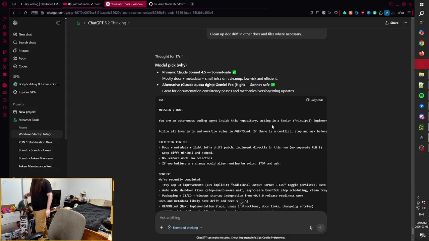The image size is (429, 241).
Task: Click the Share button
Action: 392,23
